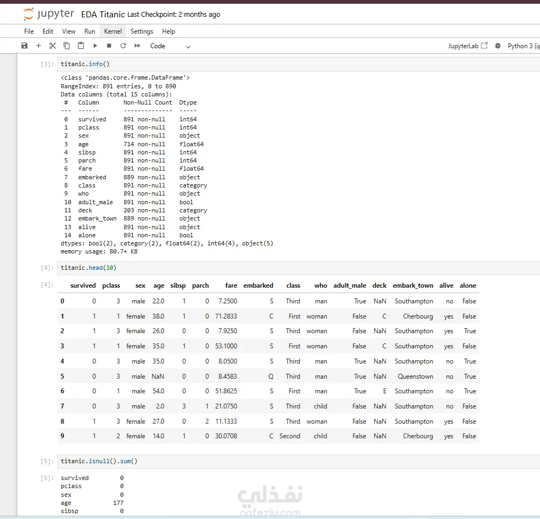Select the 'Second' class cell in row 9
Screen dimensions: 540x519
pos(290,436)
